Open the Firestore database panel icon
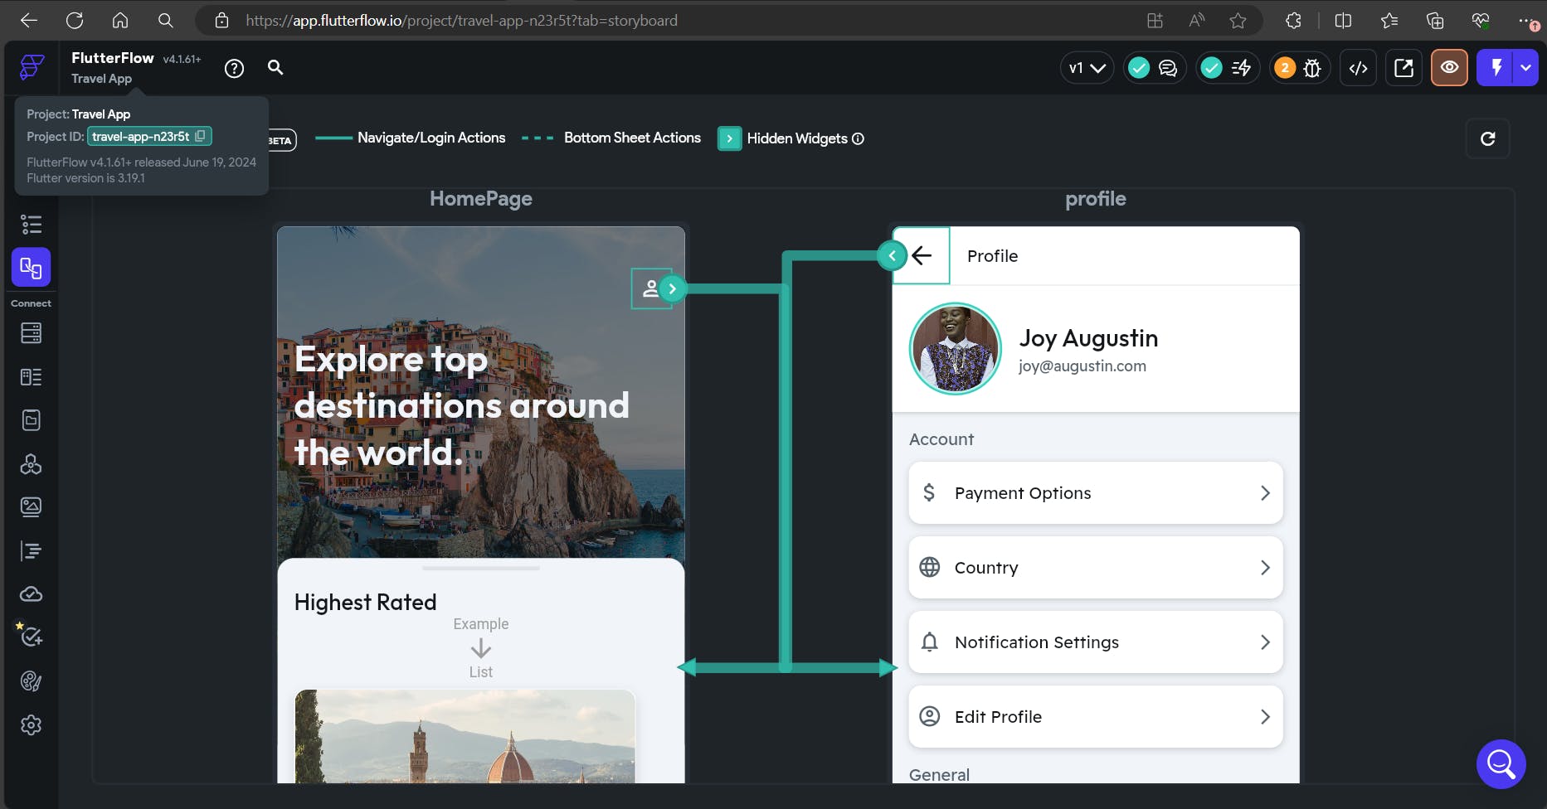Viewport: 1547px width, 809px height. [32, 333]
